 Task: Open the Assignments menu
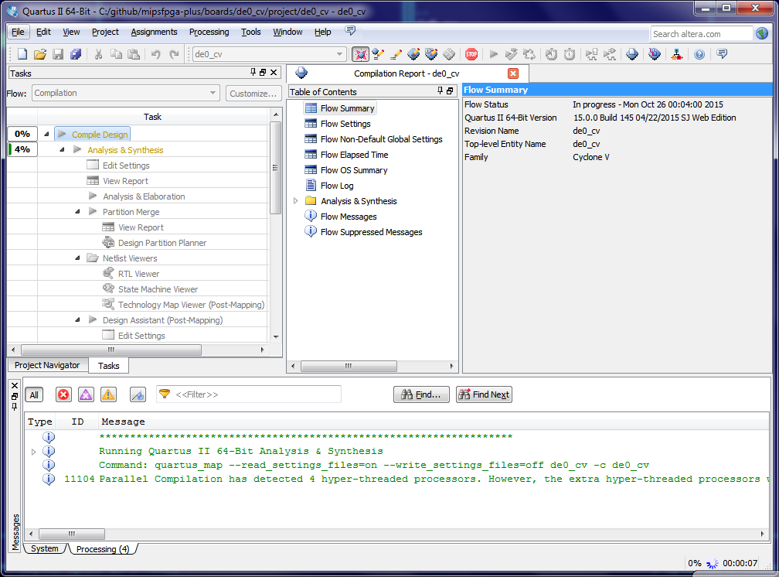154,32
